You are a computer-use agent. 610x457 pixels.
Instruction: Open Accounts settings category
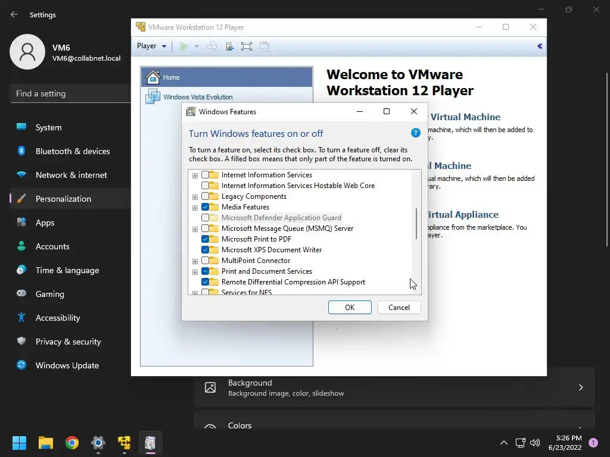70,246
